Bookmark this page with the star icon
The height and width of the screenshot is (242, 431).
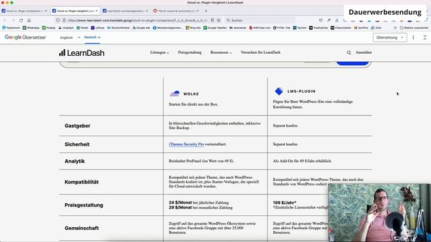(x=219, y=20)
